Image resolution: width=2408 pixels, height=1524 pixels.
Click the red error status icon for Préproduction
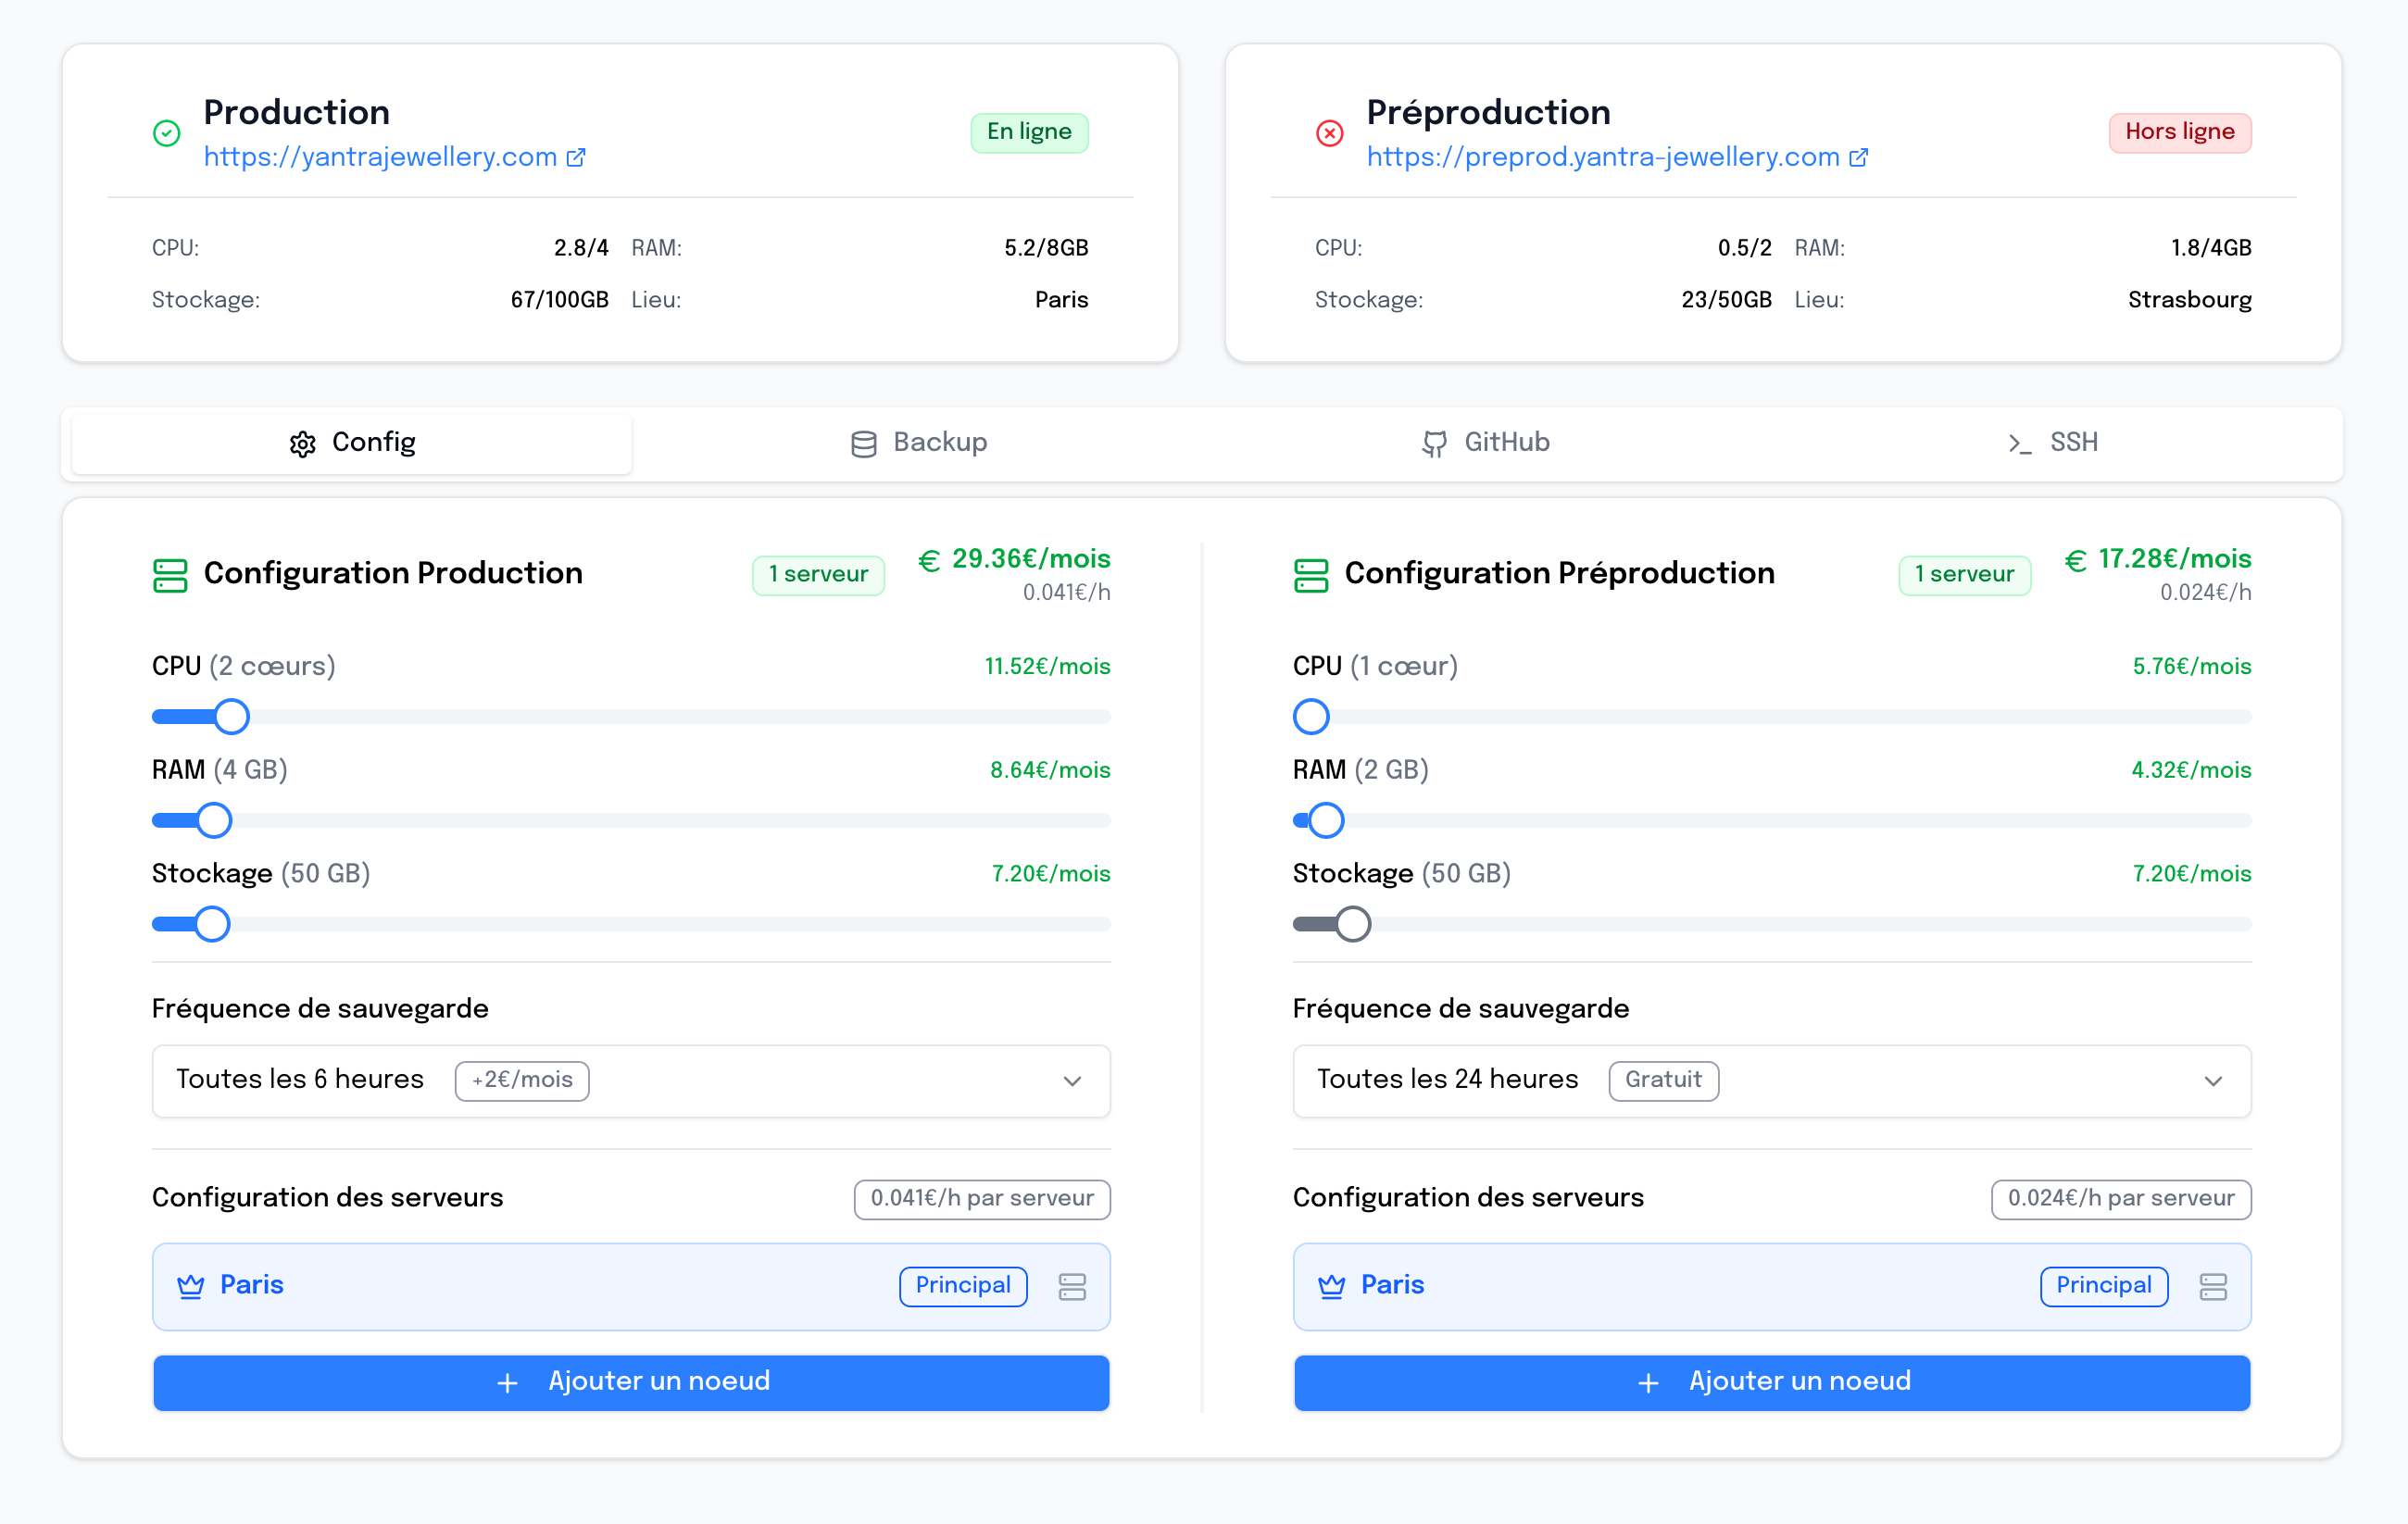click(1329, 133)
